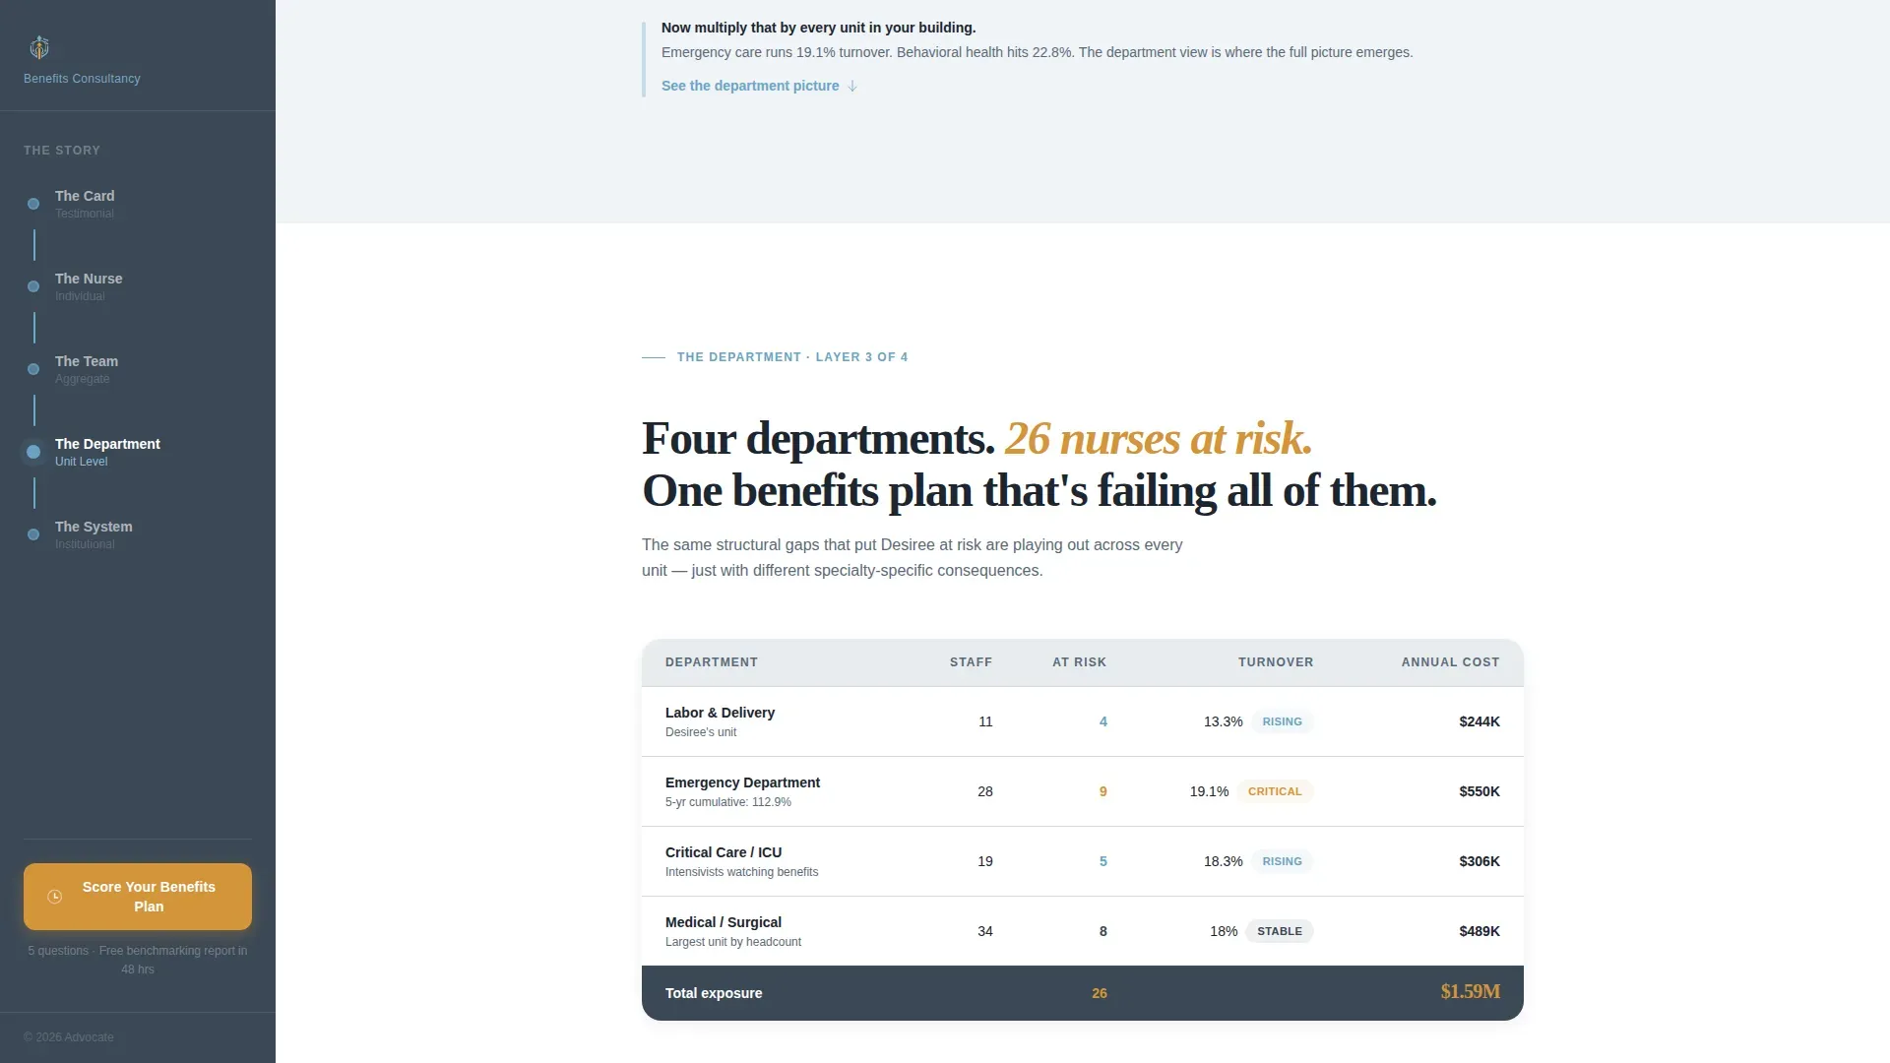Click THE STORY sidebar heading
1890x1063 pixels.
coord(62,151)
